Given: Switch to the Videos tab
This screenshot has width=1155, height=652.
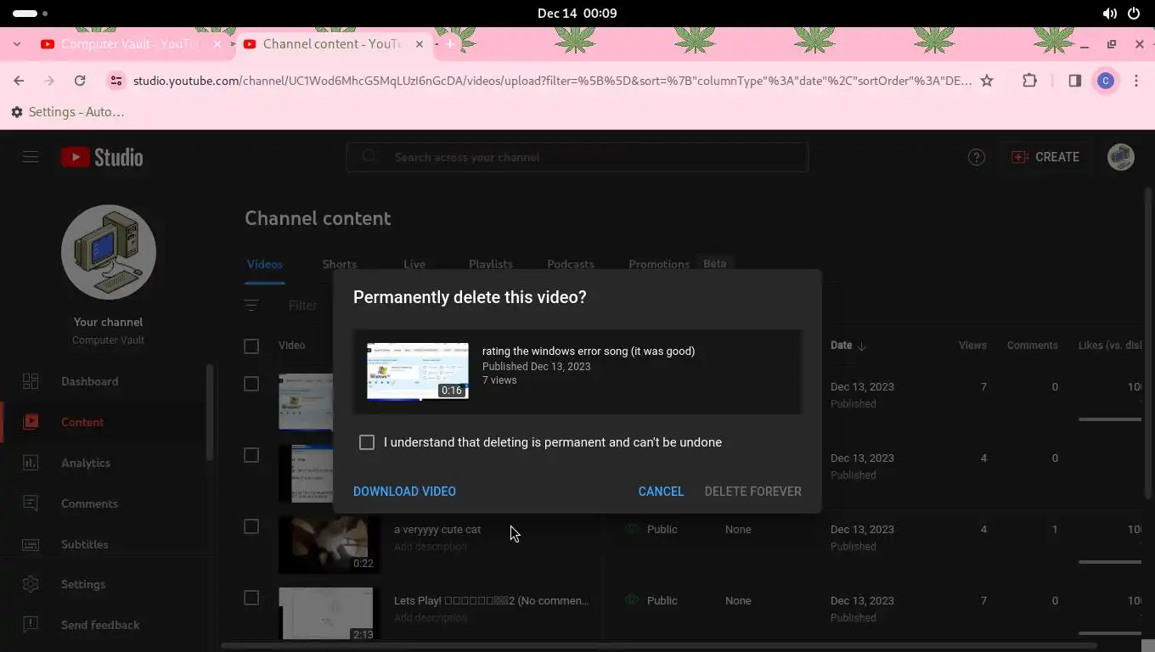Looking at the screenshot, I should (x=265, y=264).
